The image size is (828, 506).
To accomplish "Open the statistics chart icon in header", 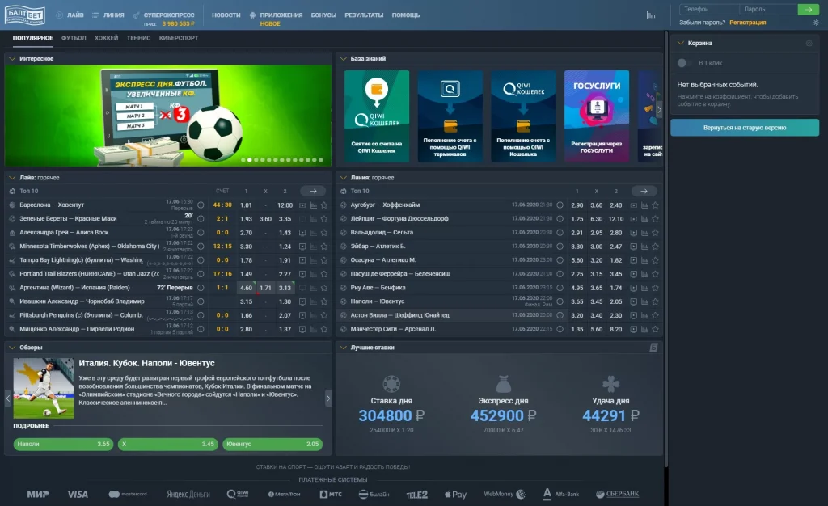I will 651,15.
